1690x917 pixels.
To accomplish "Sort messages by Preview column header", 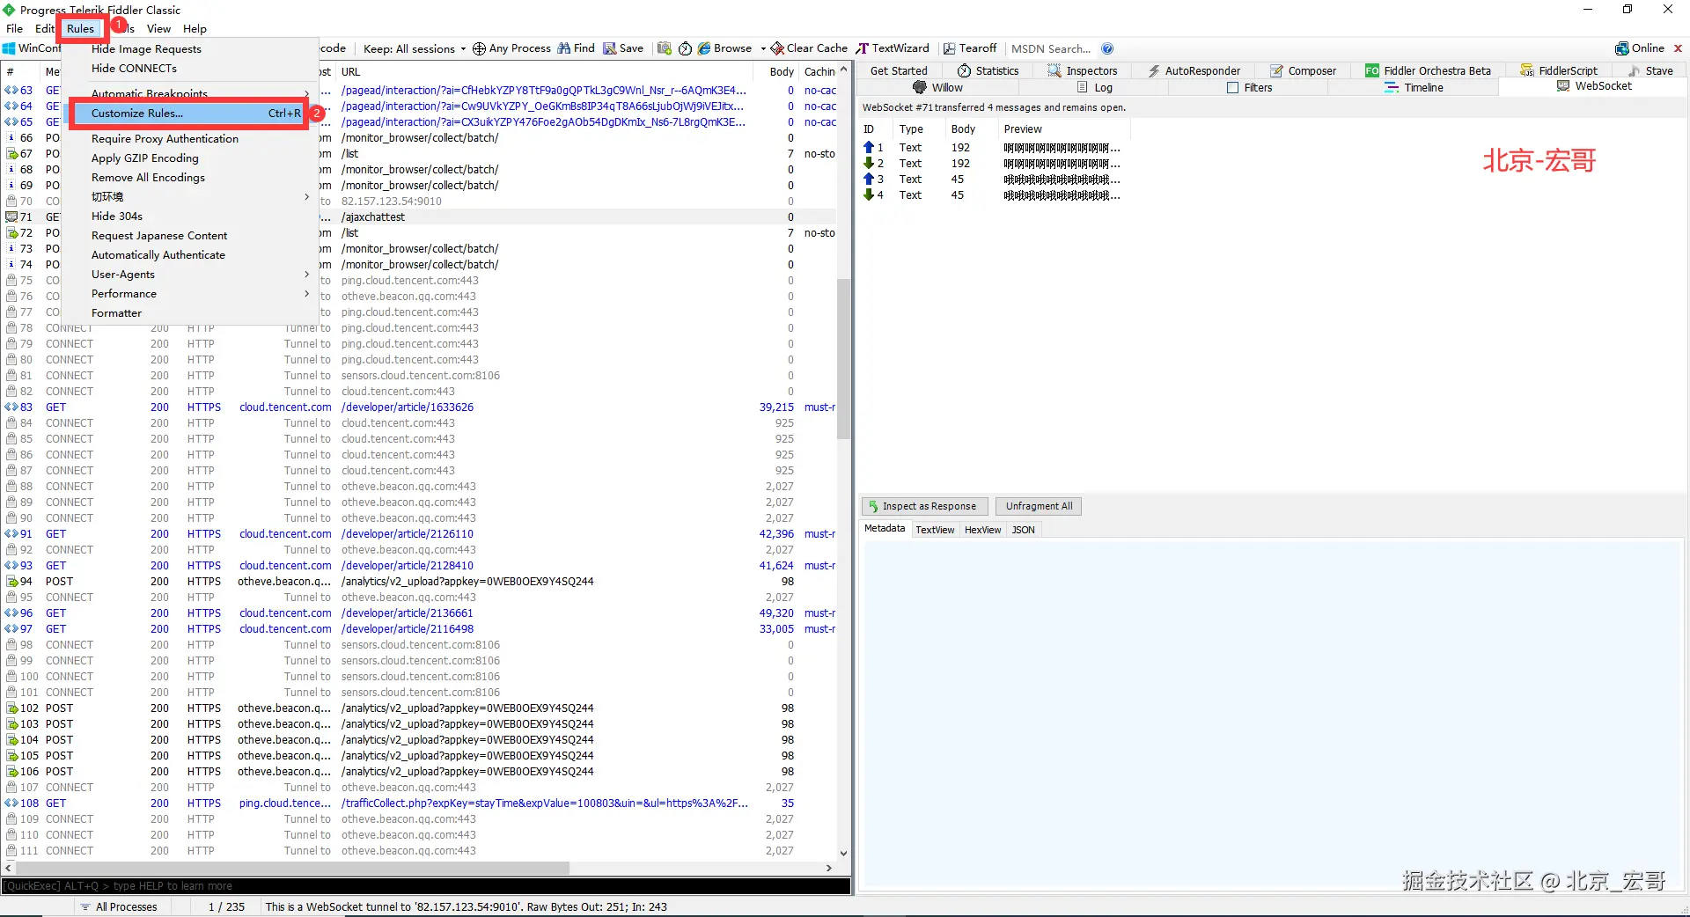I will (1063, 128).
